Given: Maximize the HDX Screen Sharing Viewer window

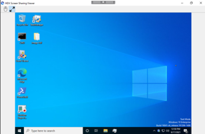Looking at the screenshot, I should click(191, 3).
